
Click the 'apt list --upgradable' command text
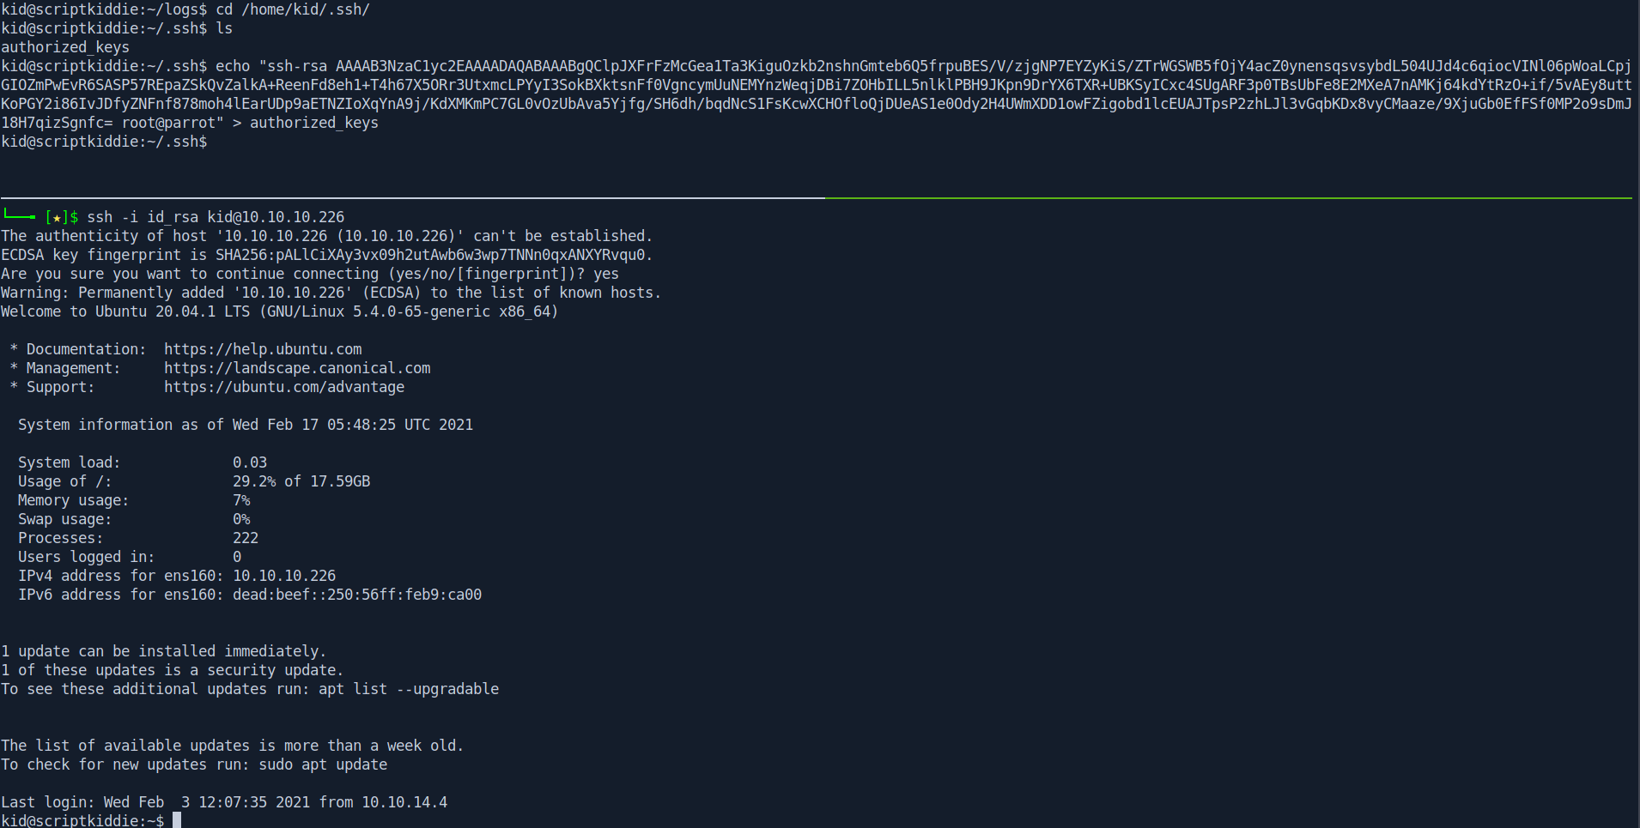click(409, 689)
